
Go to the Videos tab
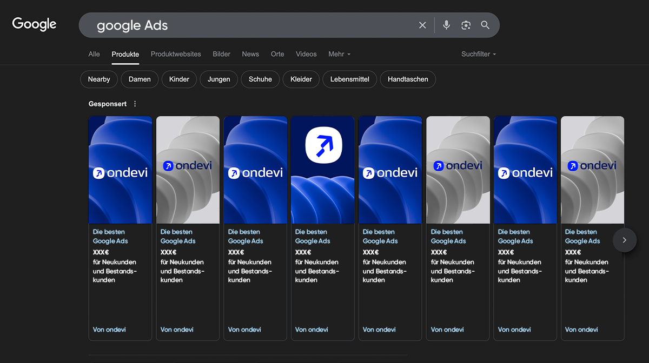pos(306,54)
